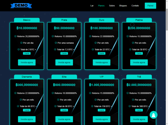Image resolution: width=168 pixels, height=125 pixels.
Task: Click the Capital badge in Platina card
Action: 139,53
